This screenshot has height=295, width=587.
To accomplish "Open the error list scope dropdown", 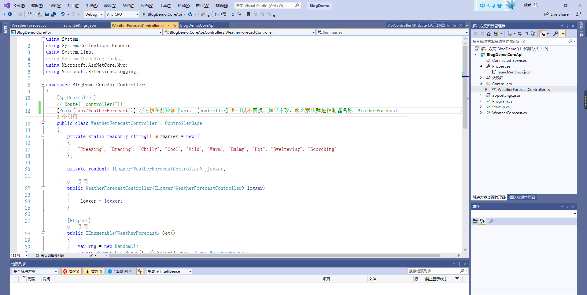I will coord(35,271).
